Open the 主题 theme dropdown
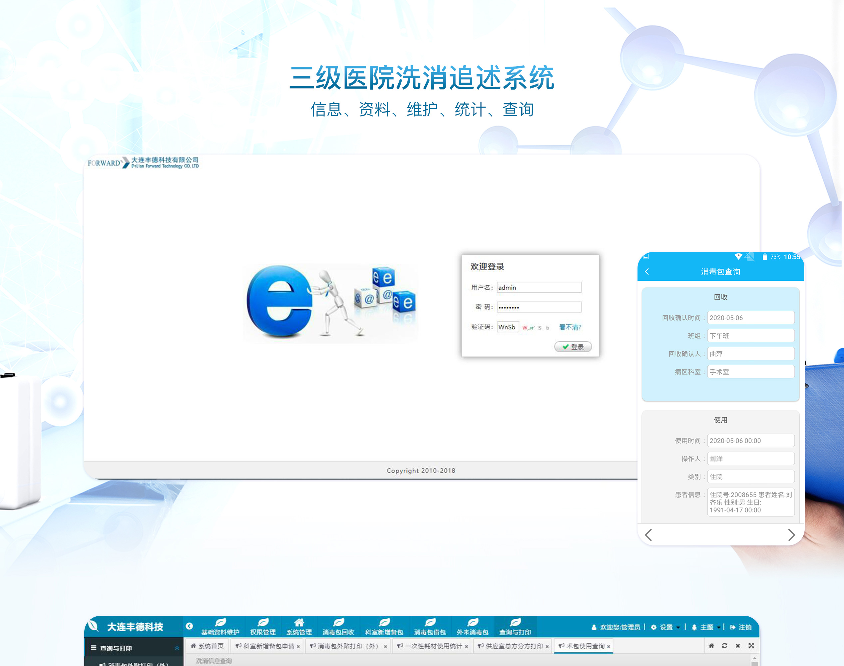Viewport: 844px width, 666px height. point(707,627)
